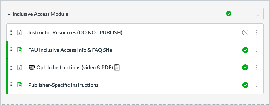This screenshot has height=105, width=270.
Task: Open Instructor Resources options menu
Action: pos(256,33)
